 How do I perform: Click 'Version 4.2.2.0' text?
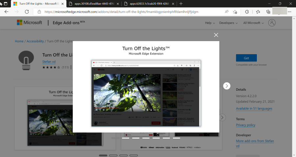click(246, 96)
